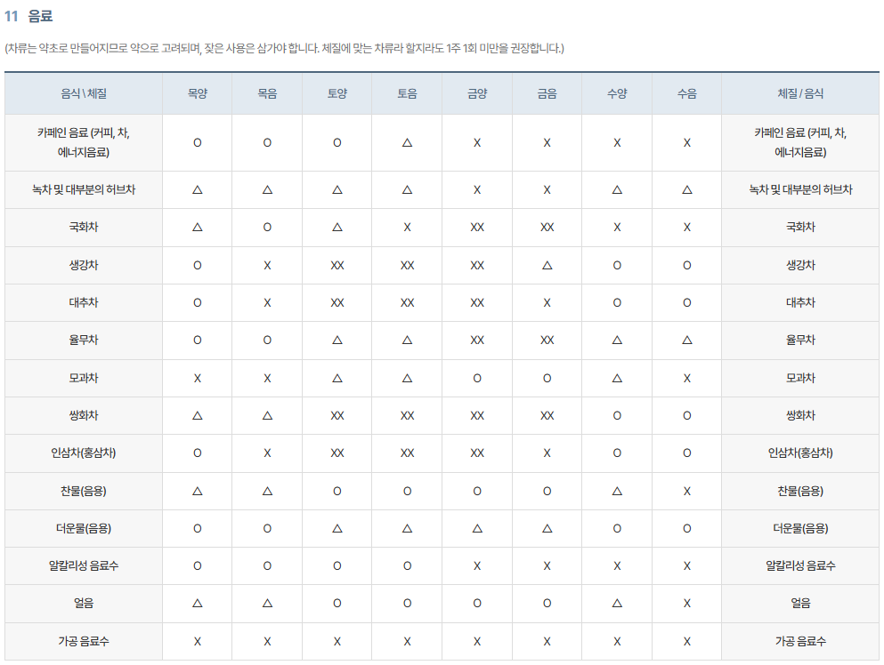
Task: Click the O in 카페인 음료 row, 목양 column
Action: 198,143
